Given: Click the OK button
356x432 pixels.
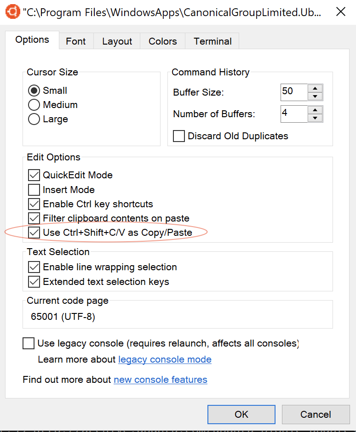Looking at the screenshot, I should [241, 415].
